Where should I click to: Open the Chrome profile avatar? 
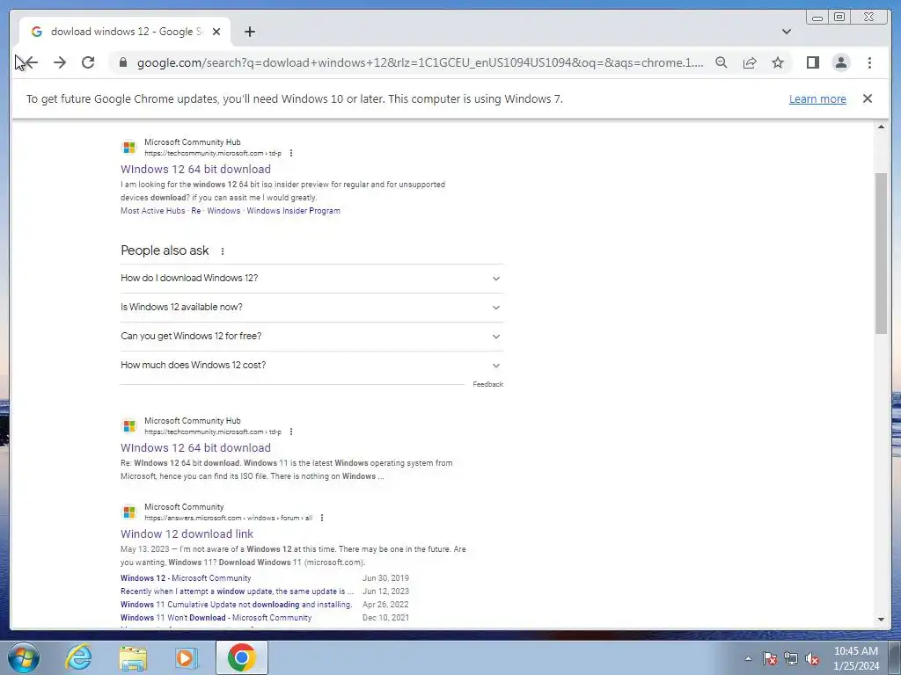pos(840,62)
